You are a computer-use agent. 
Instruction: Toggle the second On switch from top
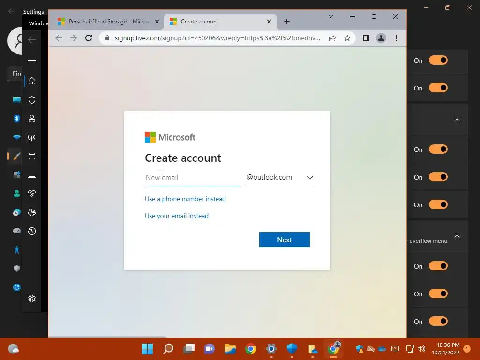coord(438,88)
